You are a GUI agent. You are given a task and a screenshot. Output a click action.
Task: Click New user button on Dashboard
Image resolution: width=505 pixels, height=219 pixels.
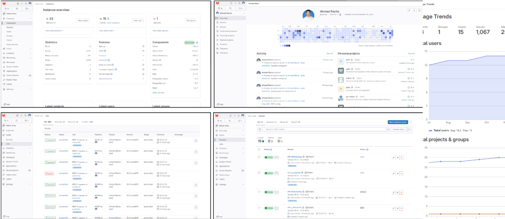[137, 20]
